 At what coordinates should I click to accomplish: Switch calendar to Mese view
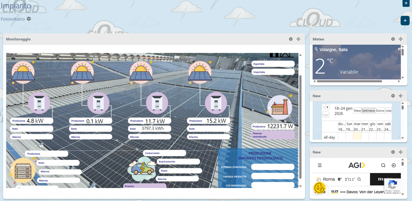357,111
